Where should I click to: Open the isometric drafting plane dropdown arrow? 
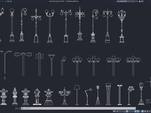pyautogui.click(x=133, y=111)
